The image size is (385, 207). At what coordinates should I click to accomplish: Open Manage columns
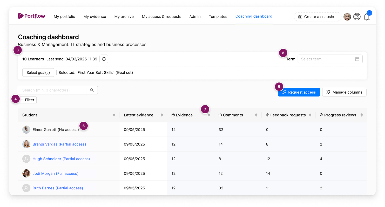tap(344, 92)
